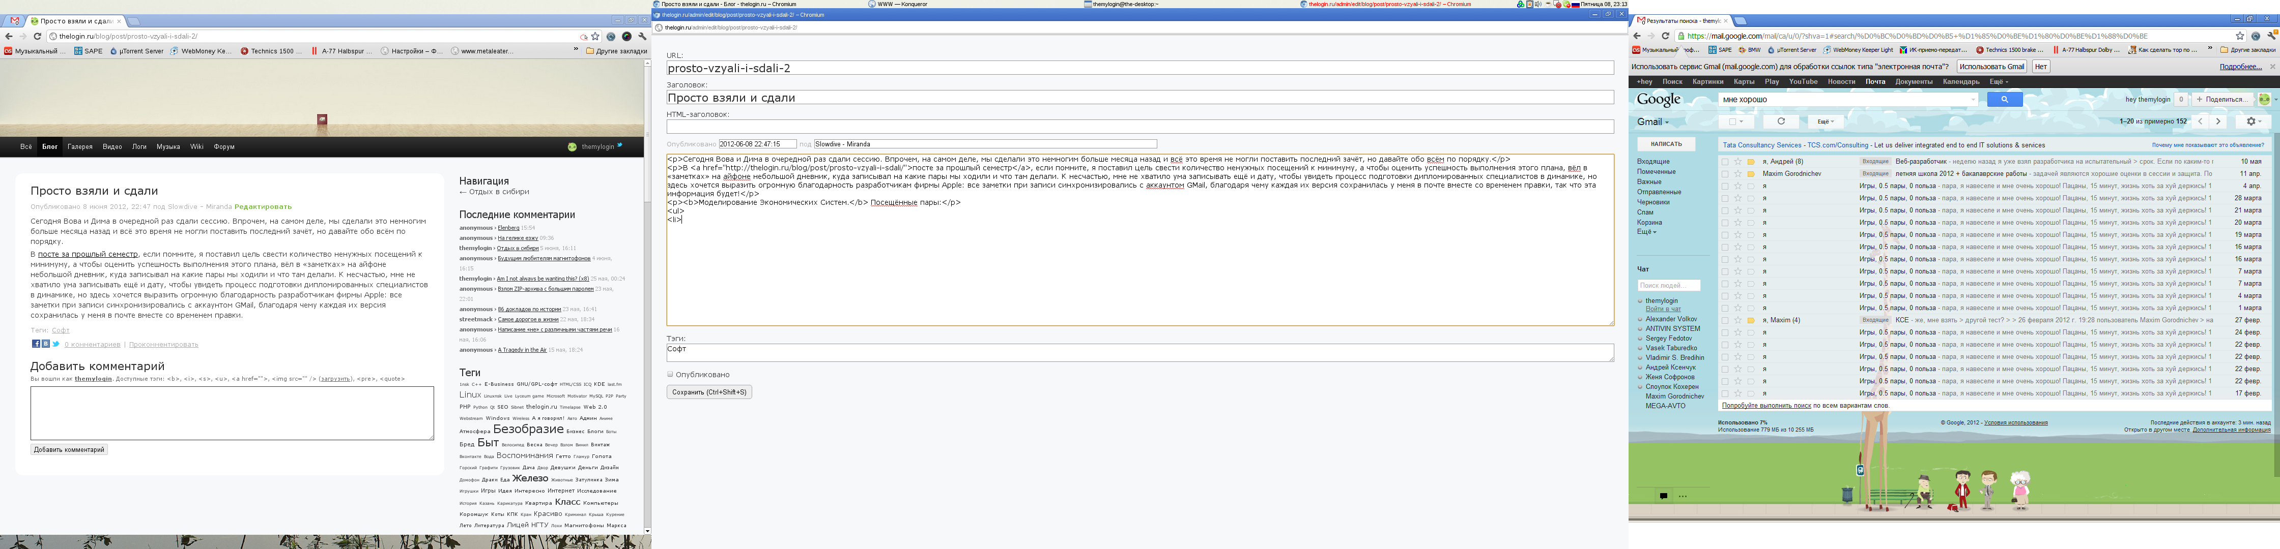Bookmark the Gmail page with star icon
The width and height of the screenshot is (2280, 549).
(2240, 36)
